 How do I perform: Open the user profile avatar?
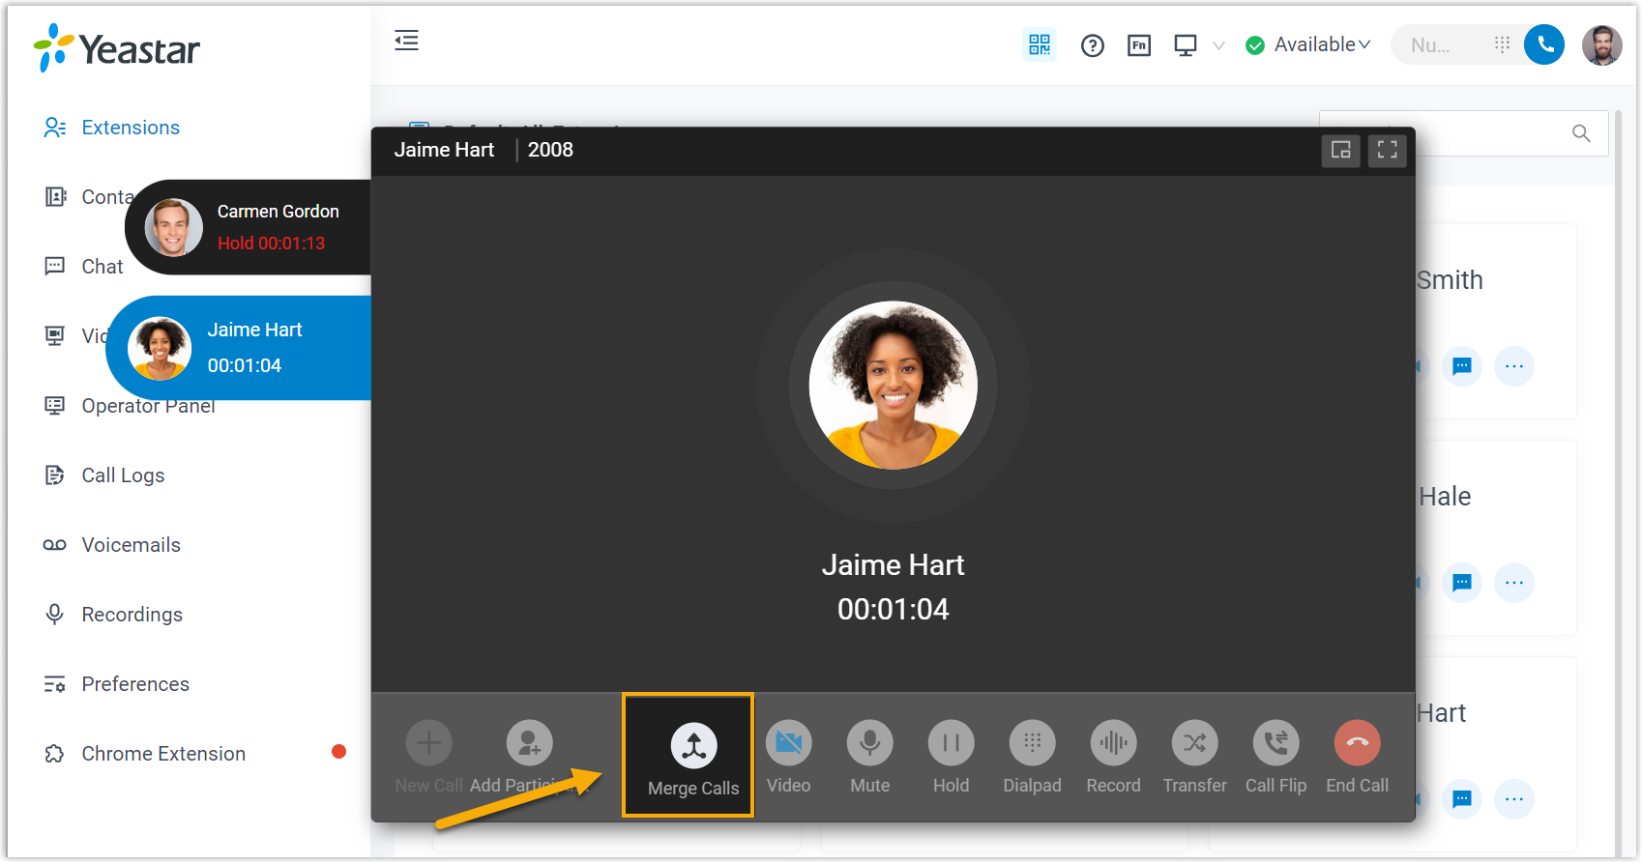click(1602, 44)
